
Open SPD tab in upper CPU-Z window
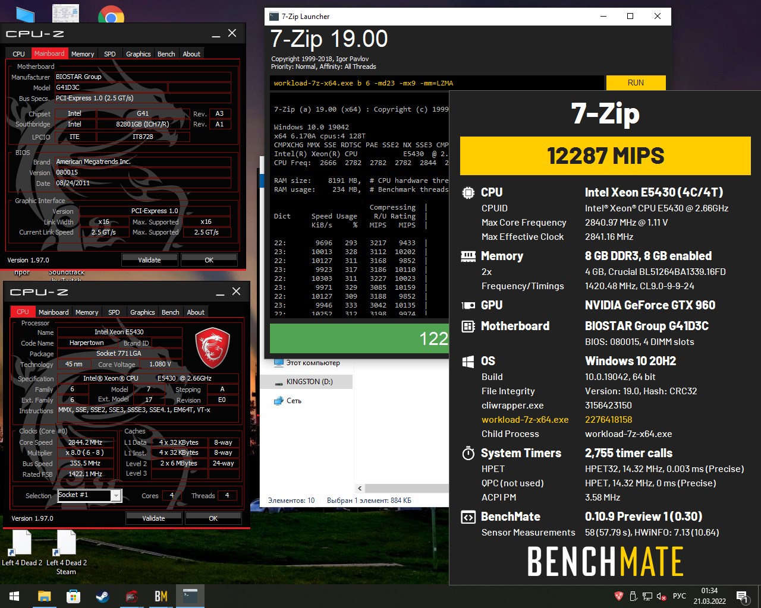pos(110,54)
